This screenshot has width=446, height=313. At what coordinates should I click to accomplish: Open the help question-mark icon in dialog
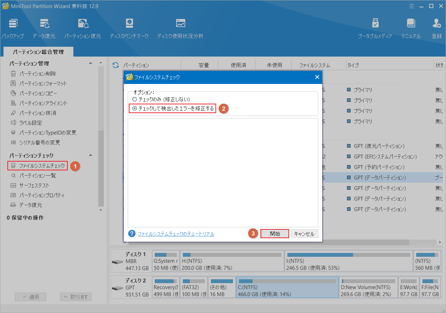coord(132,234)
